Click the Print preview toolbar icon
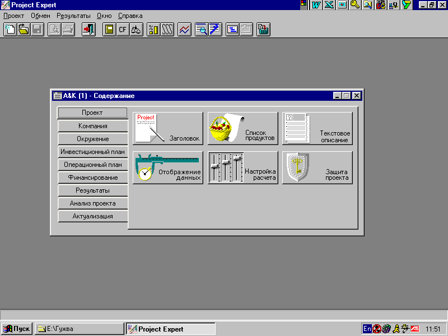 [54, 30]
